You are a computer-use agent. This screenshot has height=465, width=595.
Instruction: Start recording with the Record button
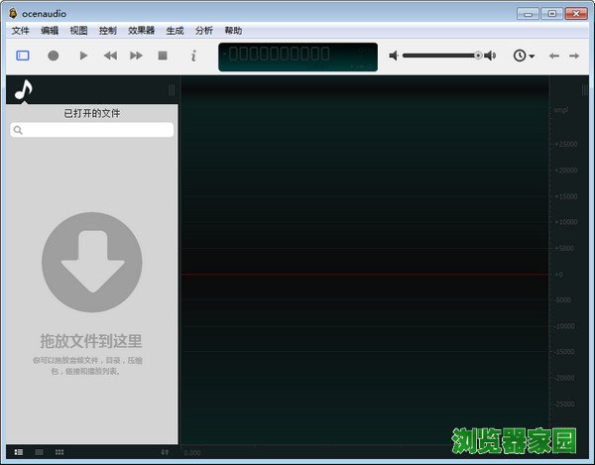54,57
